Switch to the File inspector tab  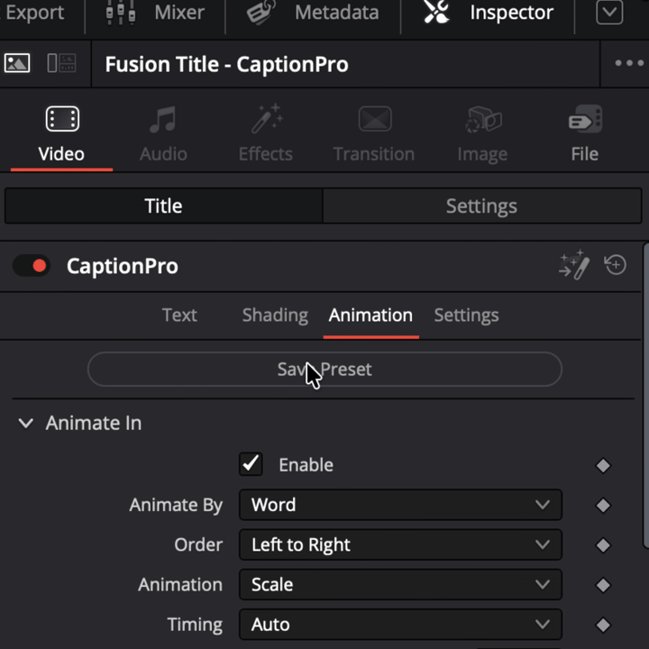point(585,134)
